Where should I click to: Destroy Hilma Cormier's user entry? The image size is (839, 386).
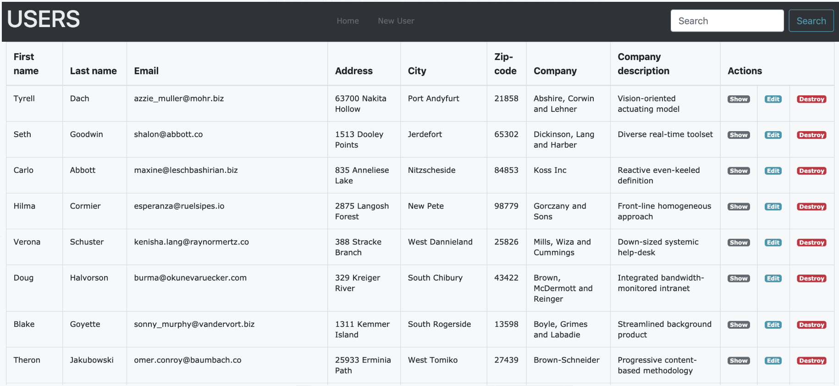pos(811,207)
